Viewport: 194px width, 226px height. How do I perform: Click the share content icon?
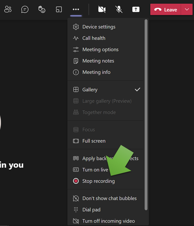pos(136,10)
